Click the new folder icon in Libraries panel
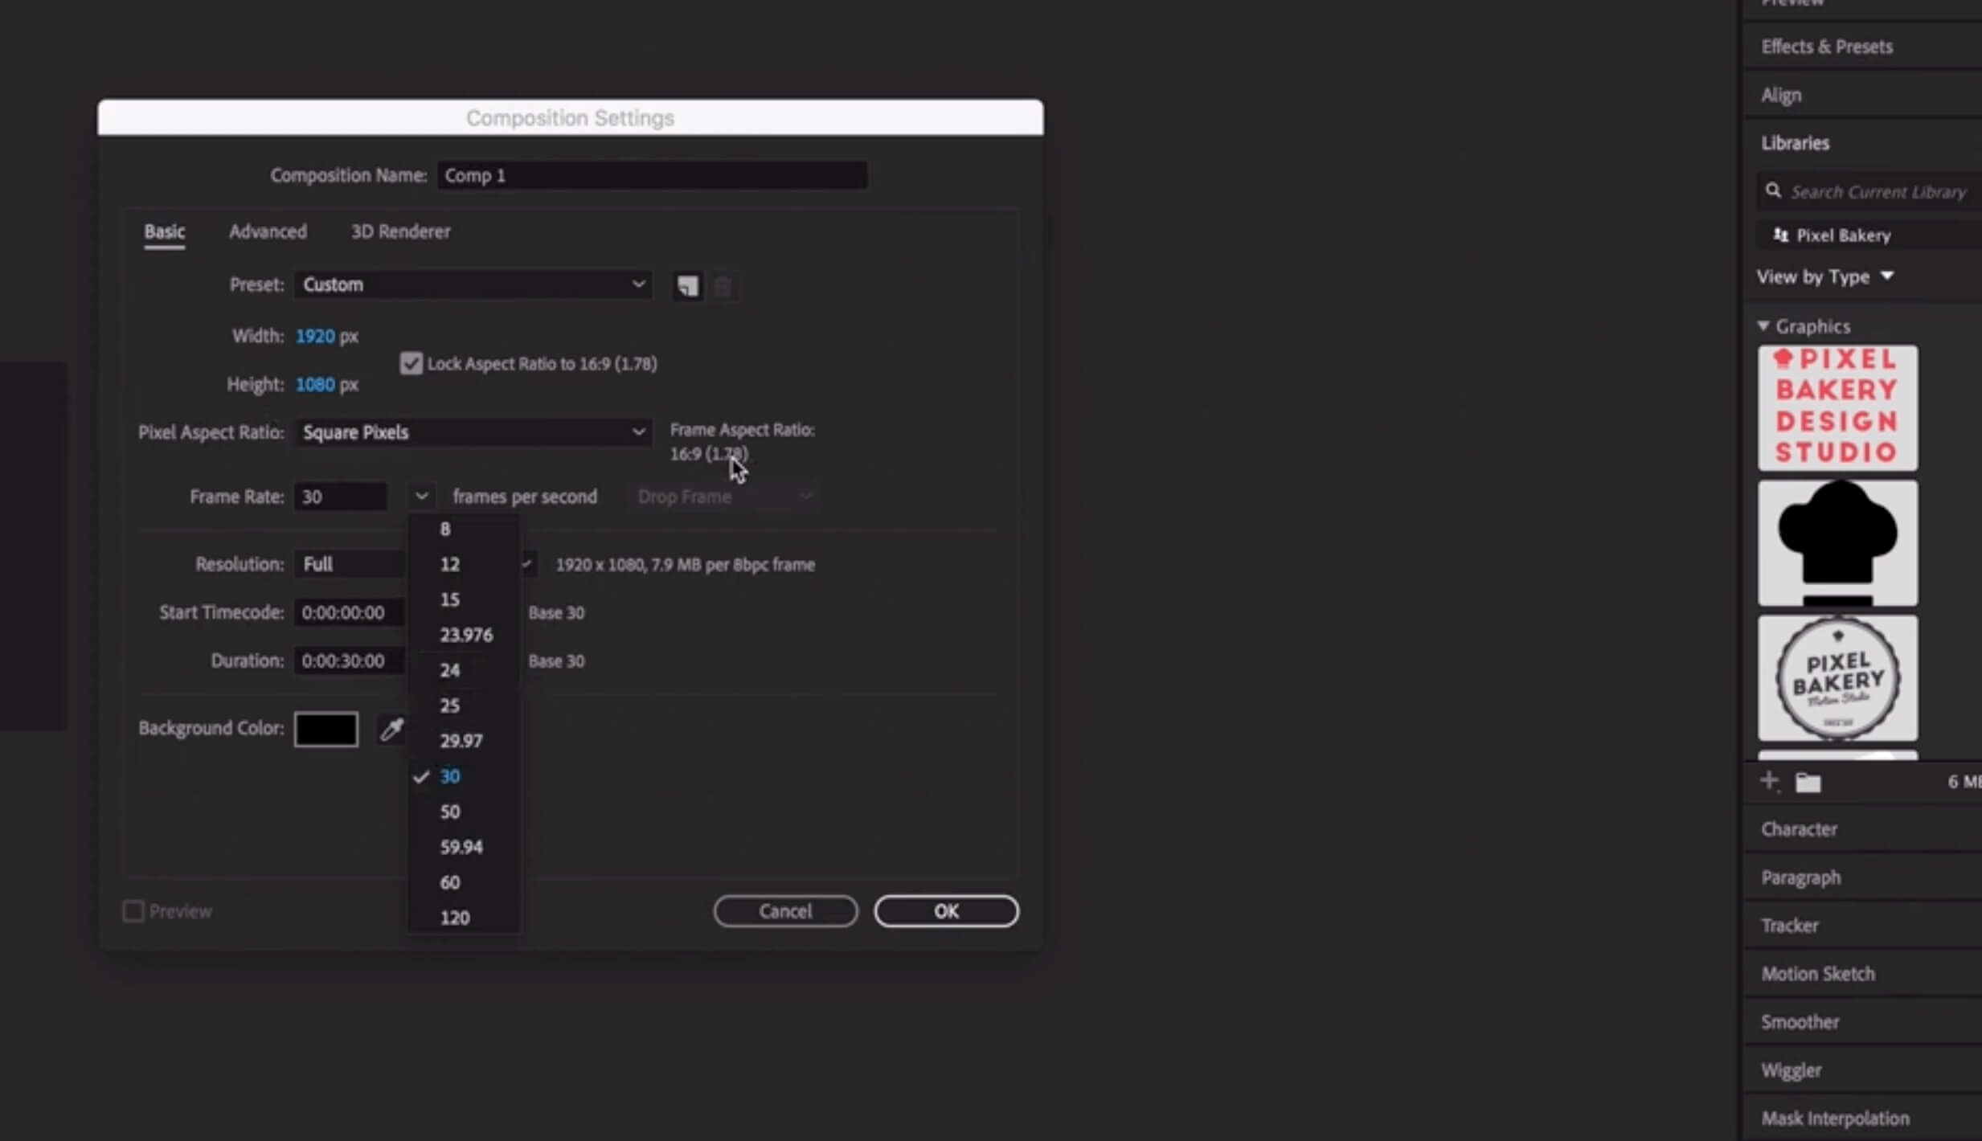1982x1141 pixels. pos(1808,782)
